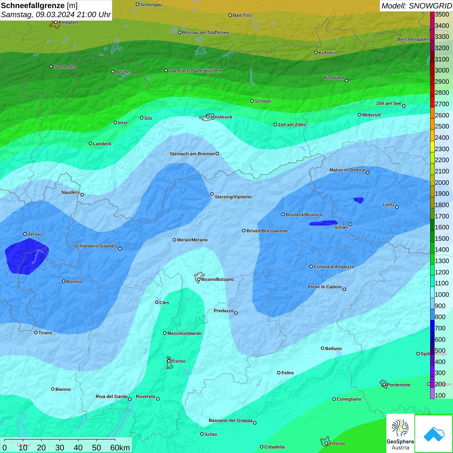
Task: Click the Treviso city marker
Action: 326,443
